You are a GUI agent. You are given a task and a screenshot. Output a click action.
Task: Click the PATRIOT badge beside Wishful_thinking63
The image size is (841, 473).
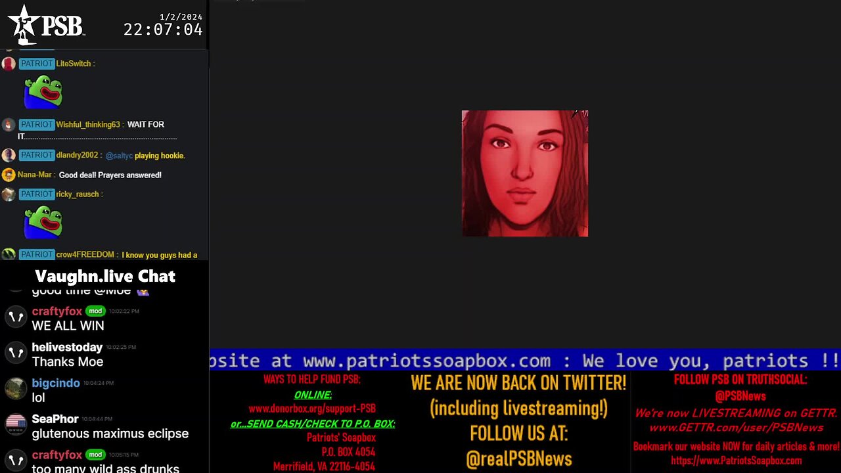(x=36, y=124)
